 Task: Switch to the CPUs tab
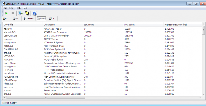click(51, 19)
